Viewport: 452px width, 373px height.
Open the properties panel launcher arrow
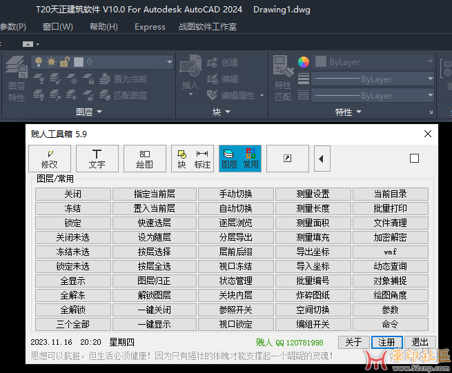tap(431, 112)
